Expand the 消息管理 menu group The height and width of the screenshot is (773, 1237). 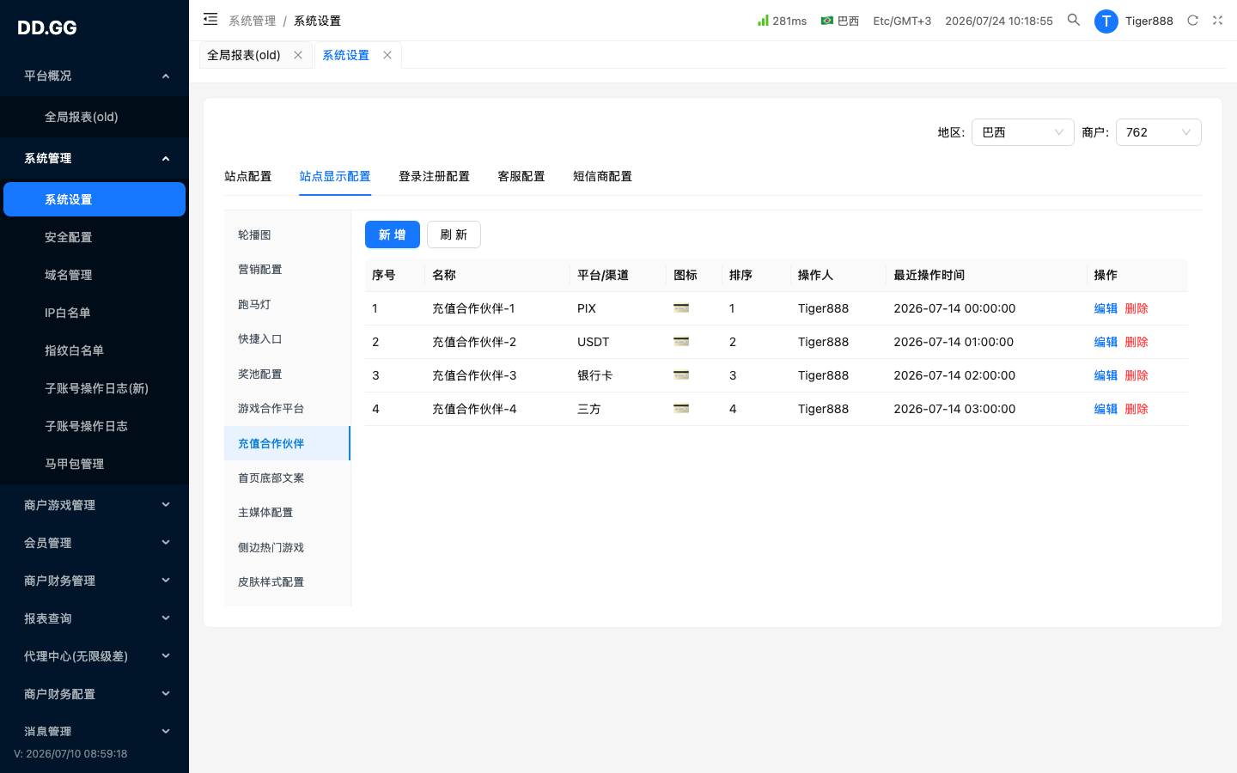tap(94, 732)
